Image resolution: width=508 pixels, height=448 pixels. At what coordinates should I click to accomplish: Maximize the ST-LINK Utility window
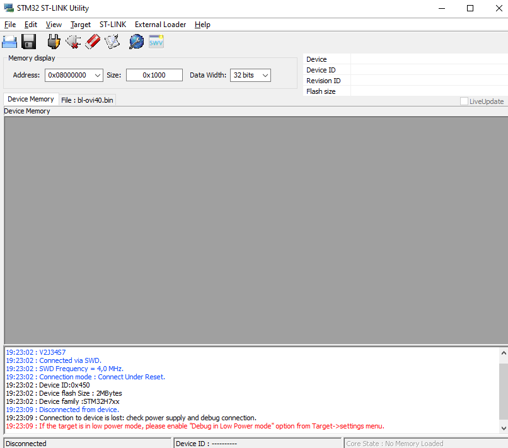pyautogui.click(x=470, y=8)
